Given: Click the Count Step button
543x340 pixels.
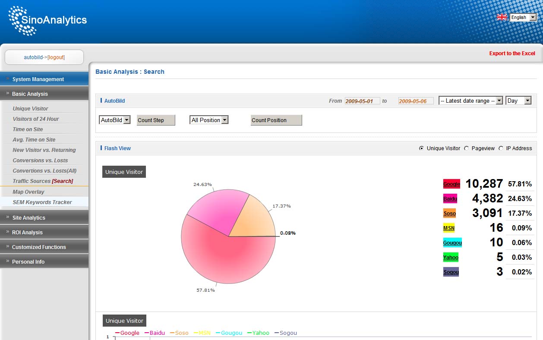Looking at the screenshot, I should click(x=156, y=120).
